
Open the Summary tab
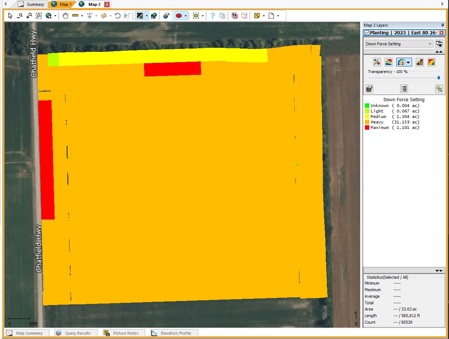[31, 4]
